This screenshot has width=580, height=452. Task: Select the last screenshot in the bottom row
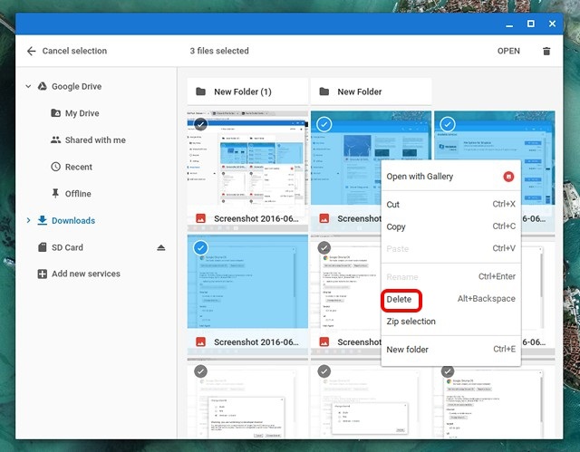pos(448,371)
